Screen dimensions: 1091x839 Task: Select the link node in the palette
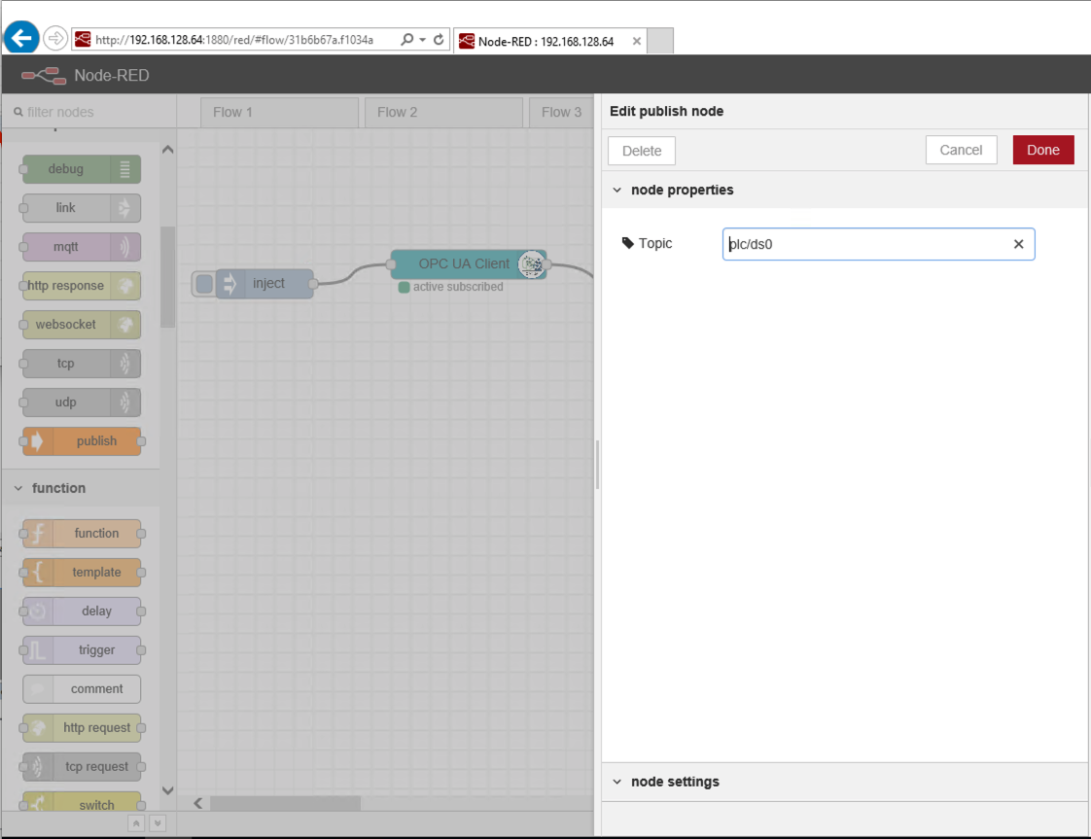(x=82, y=208)
